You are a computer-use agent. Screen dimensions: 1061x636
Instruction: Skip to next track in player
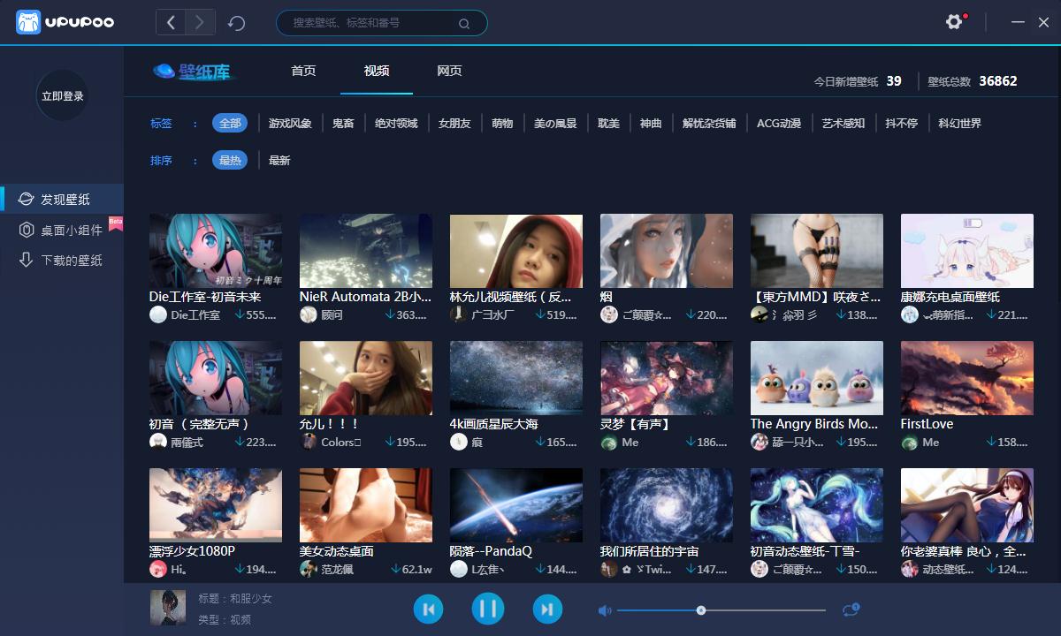pyautogui.click(x=547, y=609)
